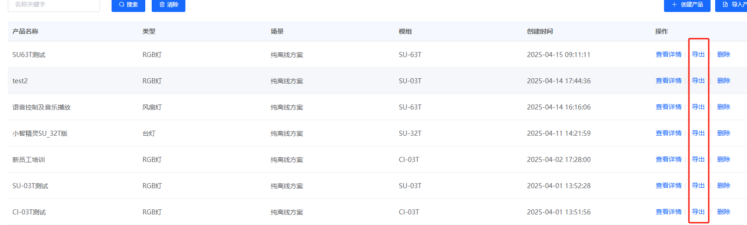The height and width of the screenshot is (225, 747).
Task: View details of 新员工培训
Action: click(x=669, y=159)
